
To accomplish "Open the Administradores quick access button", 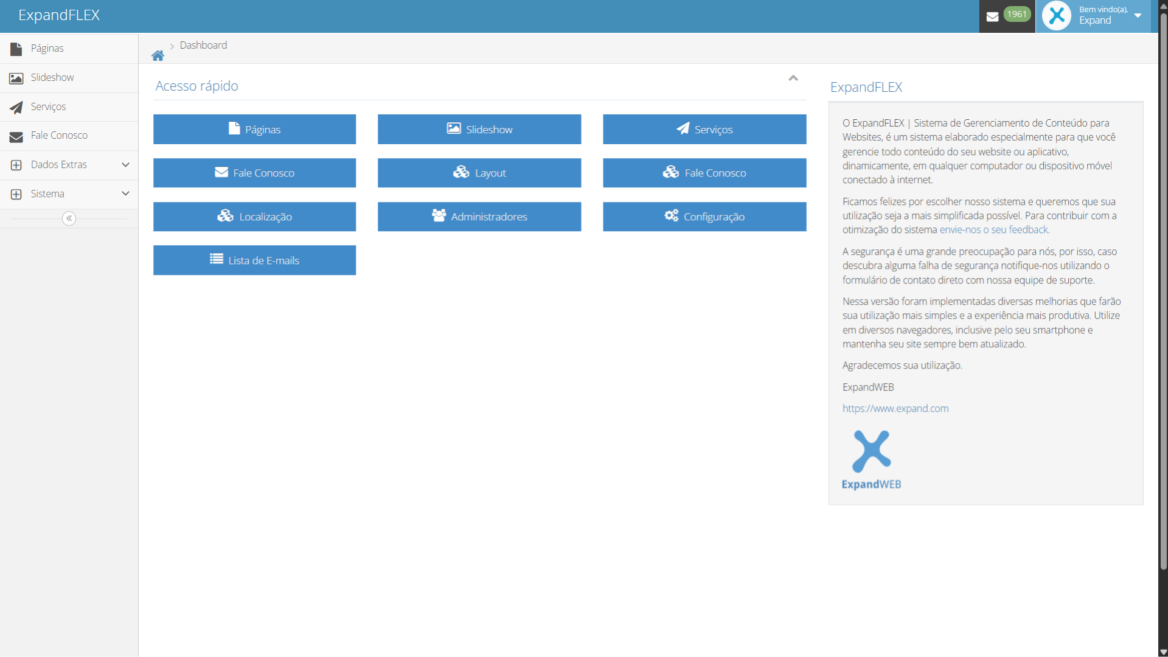I will point(479,217).
